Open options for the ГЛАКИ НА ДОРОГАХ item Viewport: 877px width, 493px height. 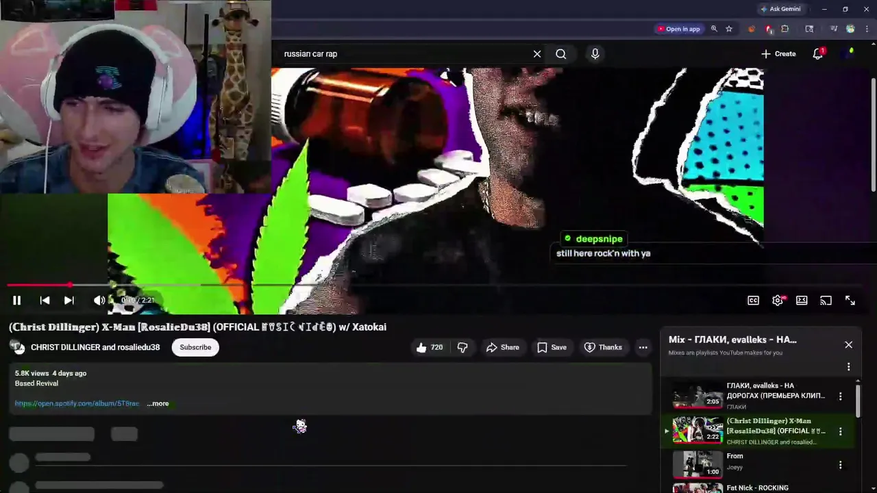point(840,396)
